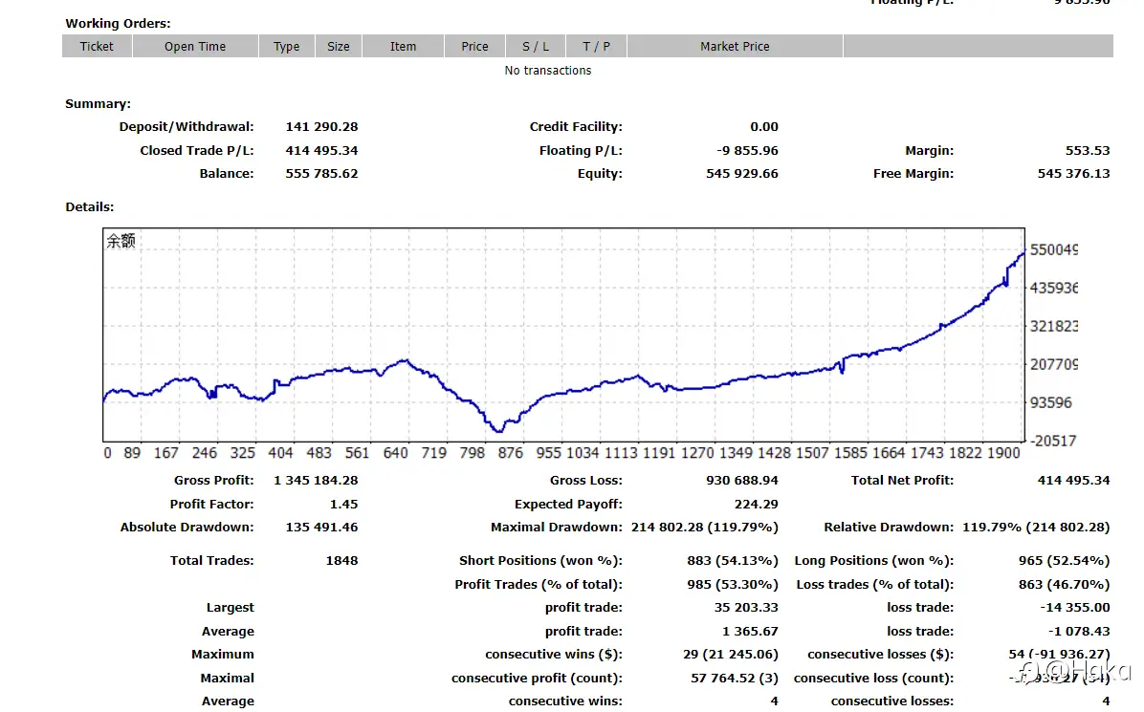Click the balance curve chart

tap(564, 335)
